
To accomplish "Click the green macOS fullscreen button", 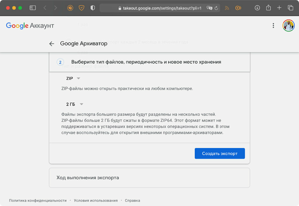I will pyautogui.click(x=20, y=8).
